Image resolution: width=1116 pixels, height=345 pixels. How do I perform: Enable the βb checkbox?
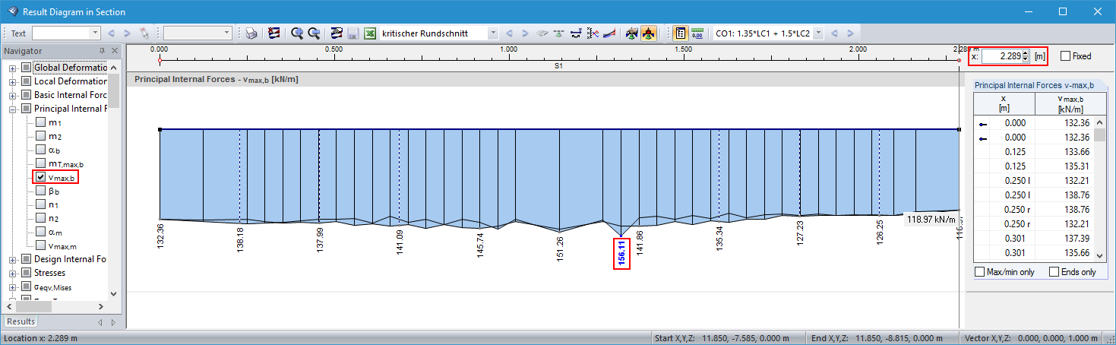pos(40,191)
